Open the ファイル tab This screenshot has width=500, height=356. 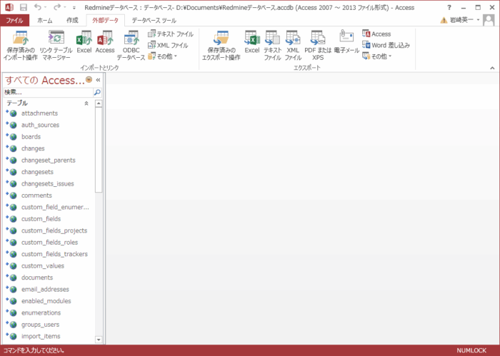15,21
